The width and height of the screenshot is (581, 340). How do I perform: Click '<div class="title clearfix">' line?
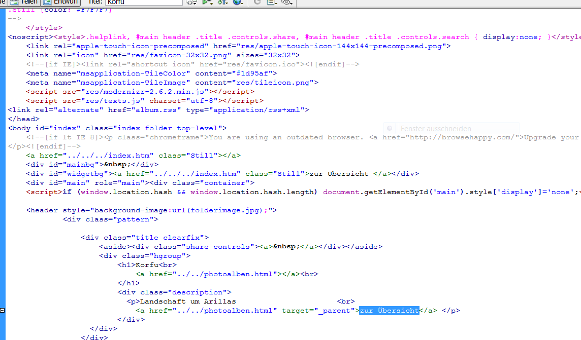point(145,238)
